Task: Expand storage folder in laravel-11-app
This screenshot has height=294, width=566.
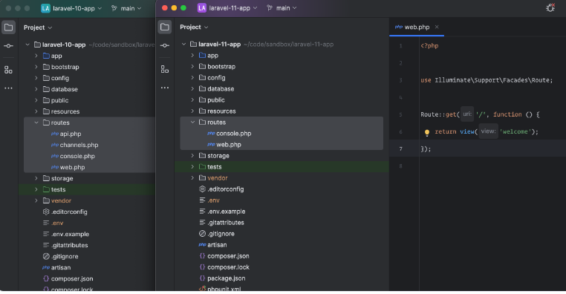Action: point(192,156)
